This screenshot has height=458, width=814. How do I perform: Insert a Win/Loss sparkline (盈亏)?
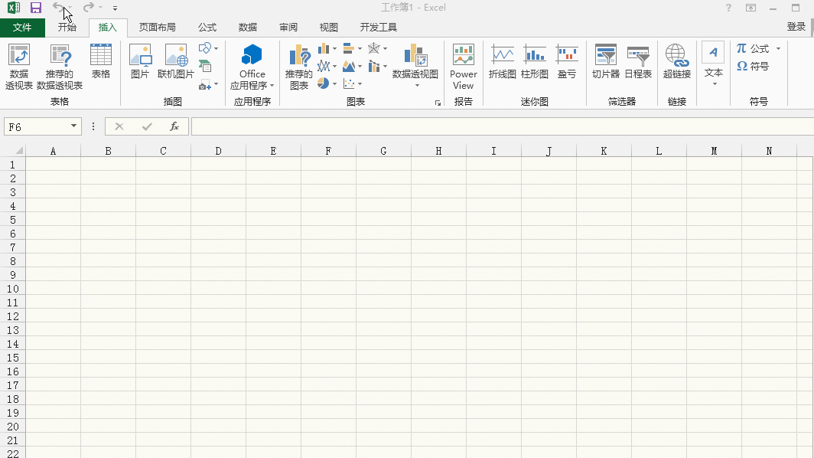pyautogui.click(x=567, y=61)
